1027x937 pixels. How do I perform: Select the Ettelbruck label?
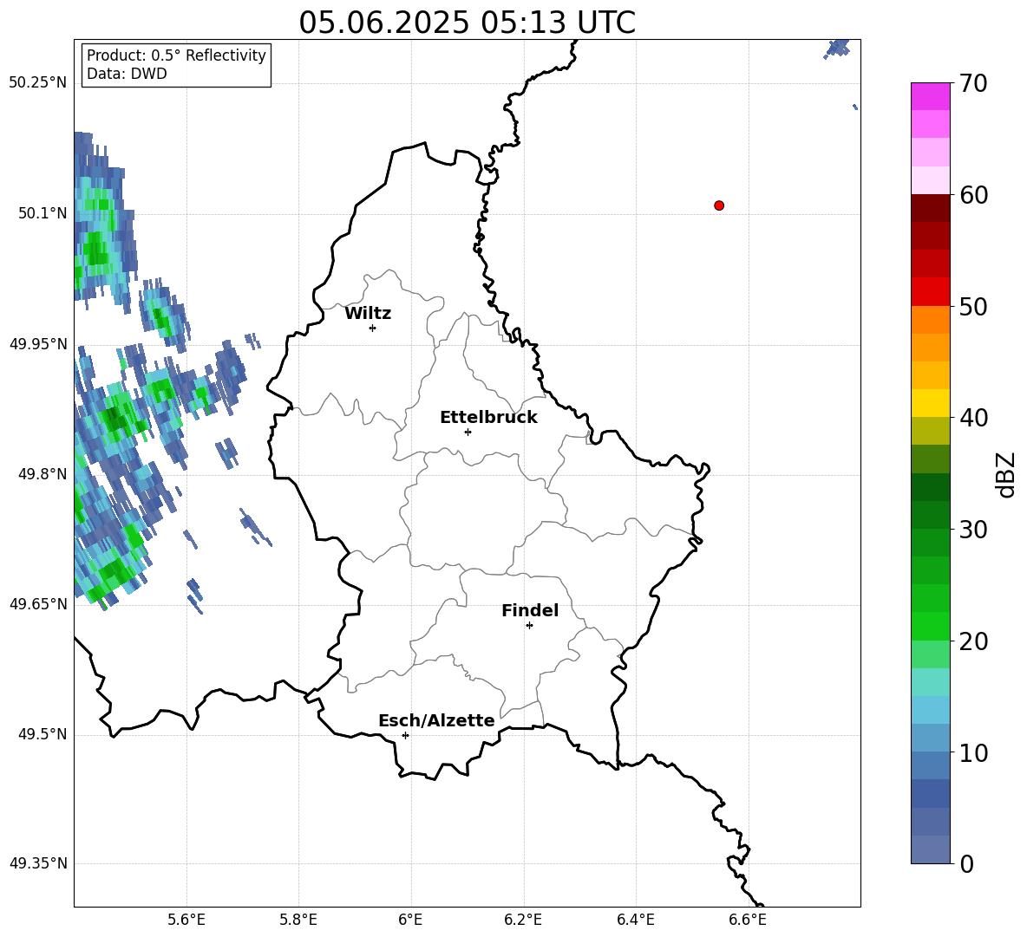pos(488,418)
